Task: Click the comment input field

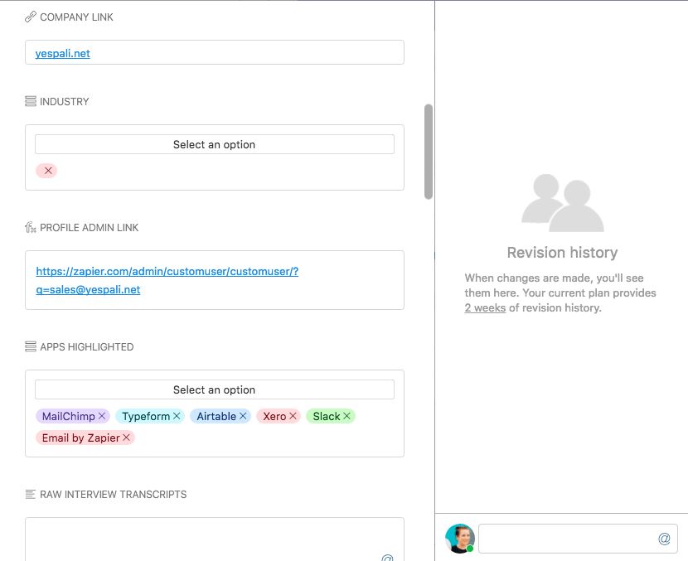Action: [x=568, y=539]
